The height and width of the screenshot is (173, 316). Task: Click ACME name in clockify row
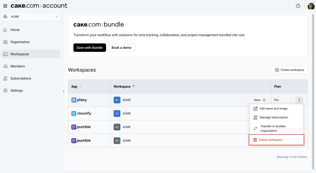click(x=127, y=113)
